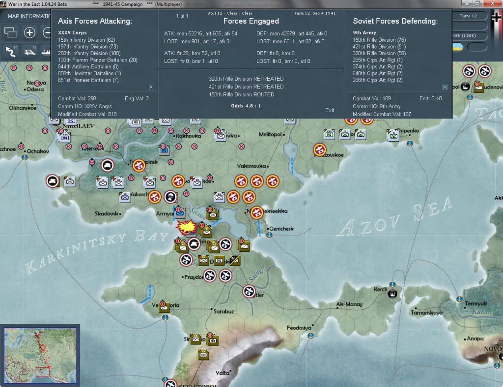Click the 15th Infantry Division (82) entry
The width and height of the screenshot is (503, 387).
86,40
